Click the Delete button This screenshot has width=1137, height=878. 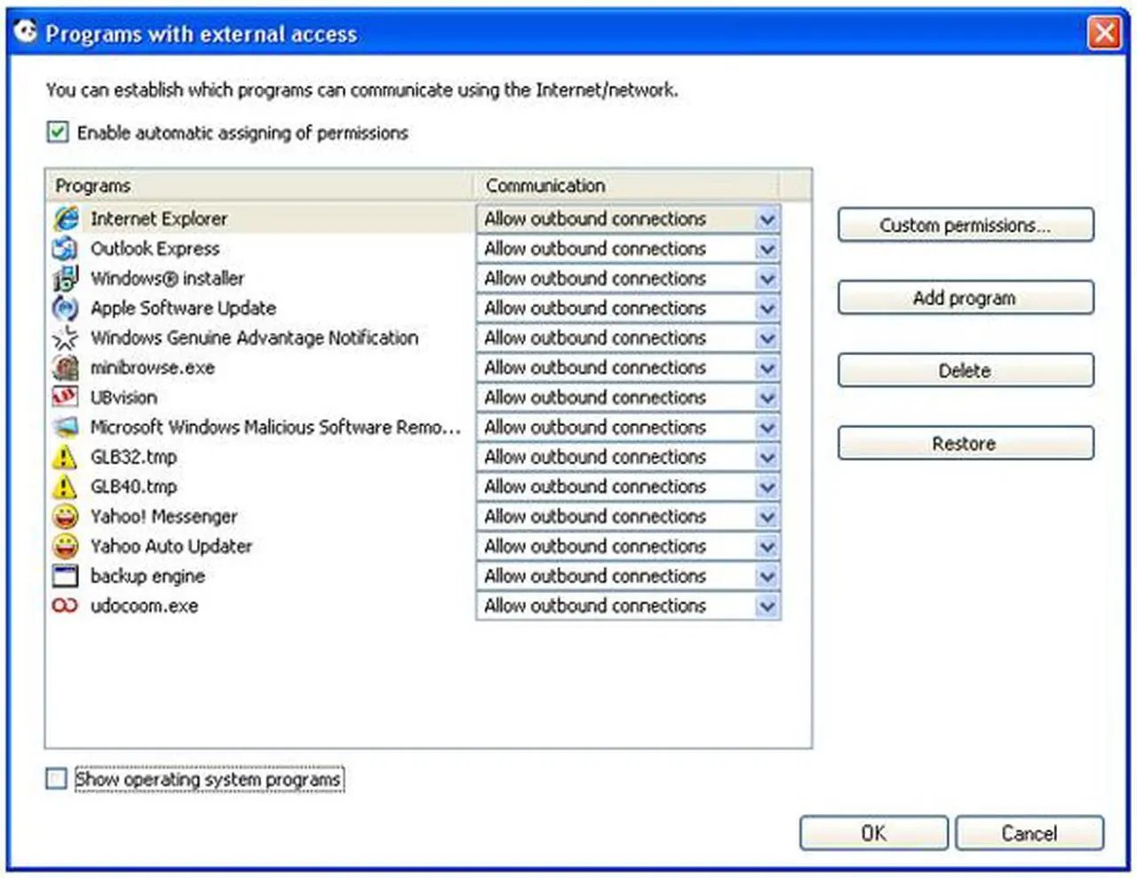(966, 371)
